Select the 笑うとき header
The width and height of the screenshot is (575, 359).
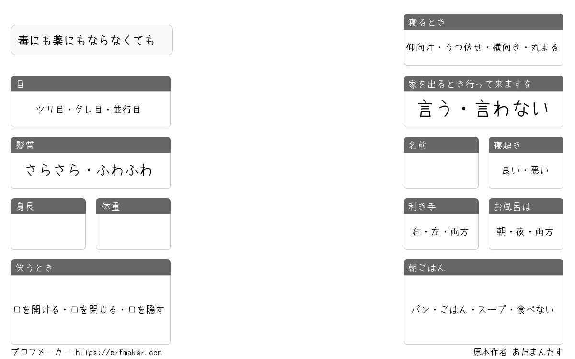pyautogui.click(x=91, y=268)
